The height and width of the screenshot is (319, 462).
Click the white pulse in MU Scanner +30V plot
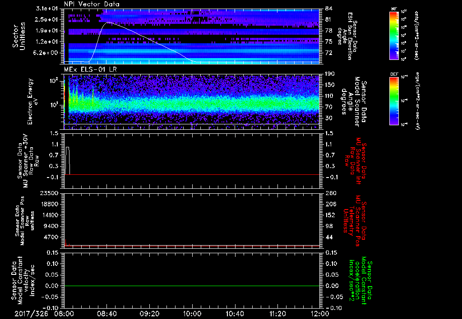pyautogui.click(x=68, y=147)
